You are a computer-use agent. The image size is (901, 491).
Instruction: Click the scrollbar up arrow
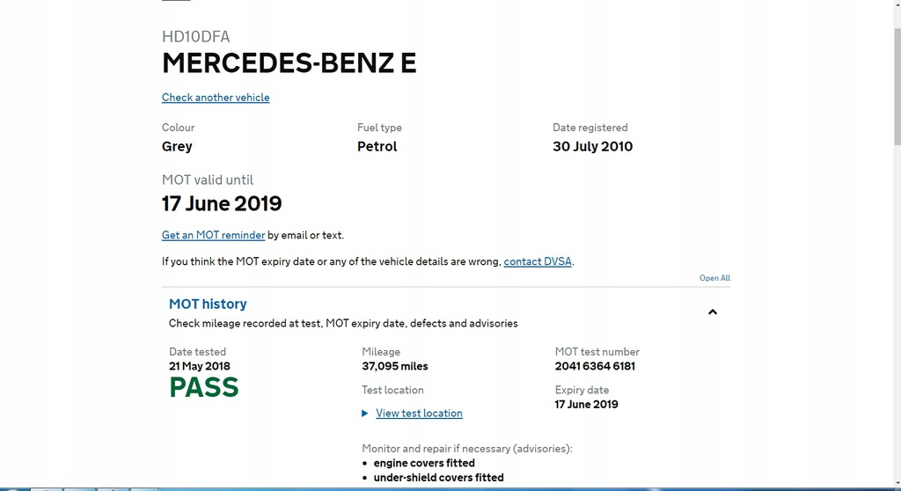[x=896, y=6]
